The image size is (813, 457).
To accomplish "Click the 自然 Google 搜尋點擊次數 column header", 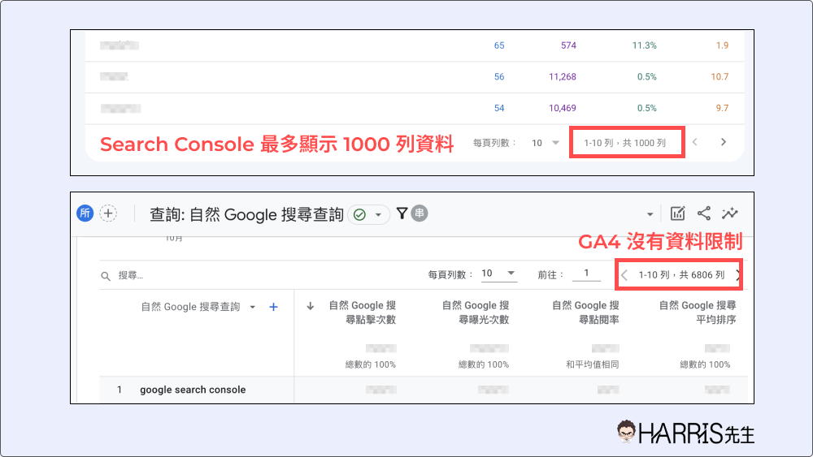I will click(x=362, y=313).
